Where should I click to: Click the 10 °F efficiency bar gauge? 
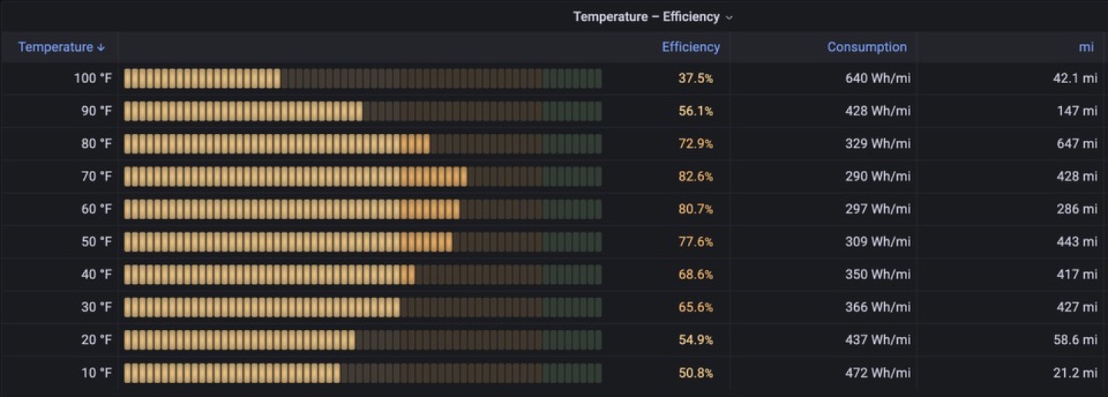362,373
